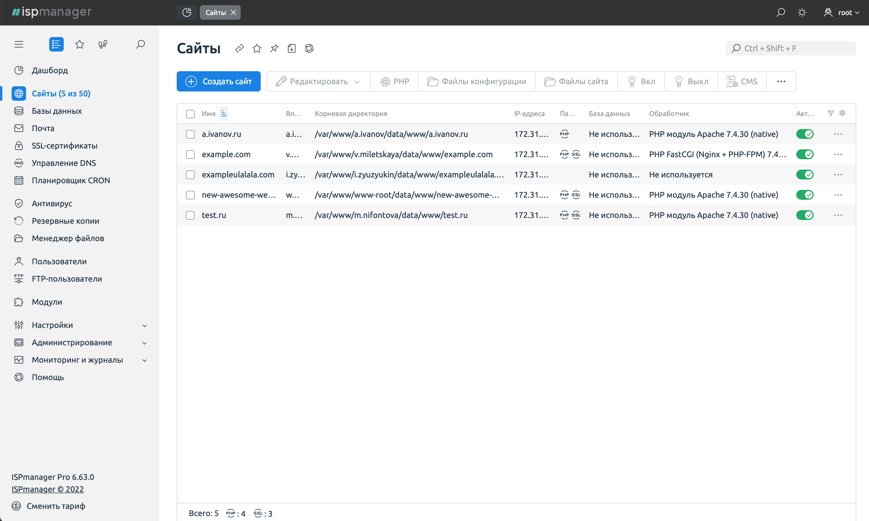
Task: Open the favorites star icon in sidebar
Action: (80, 44)
